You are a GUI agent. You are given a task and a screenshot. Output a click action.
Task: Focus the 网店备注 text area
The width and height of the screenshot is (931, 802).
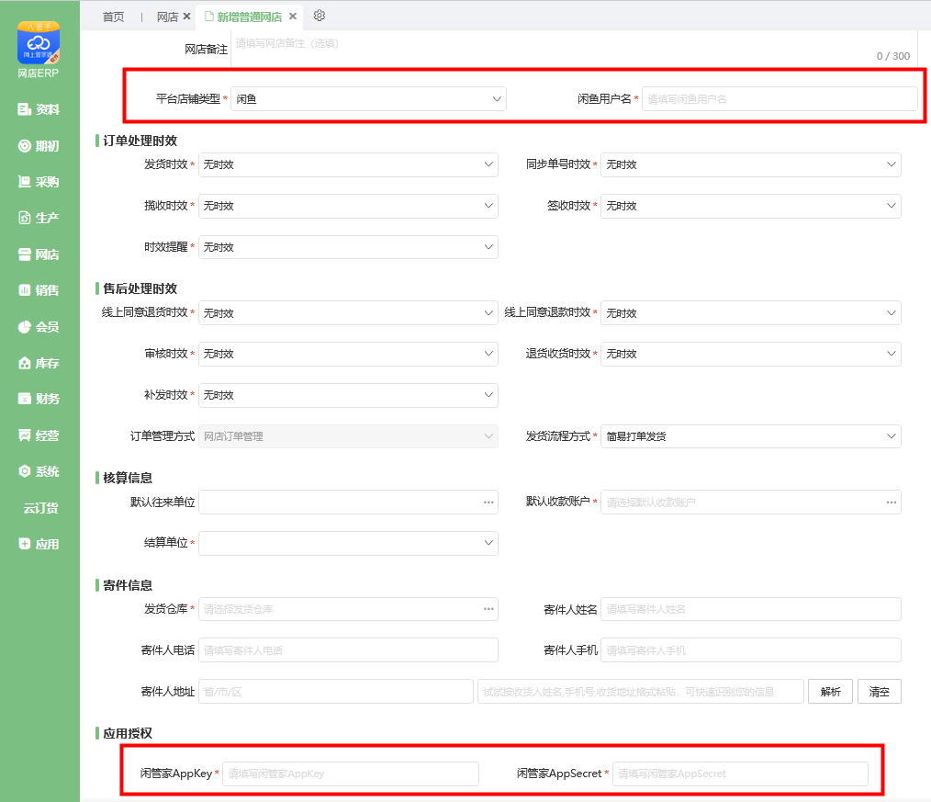click(x=573, y=49)
